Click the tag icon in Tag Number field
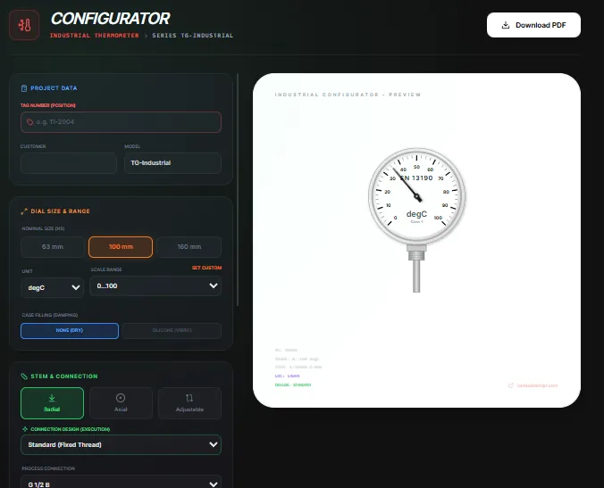Image resolution: width=604 pixels, height=488 pixels. pos(29,122)
